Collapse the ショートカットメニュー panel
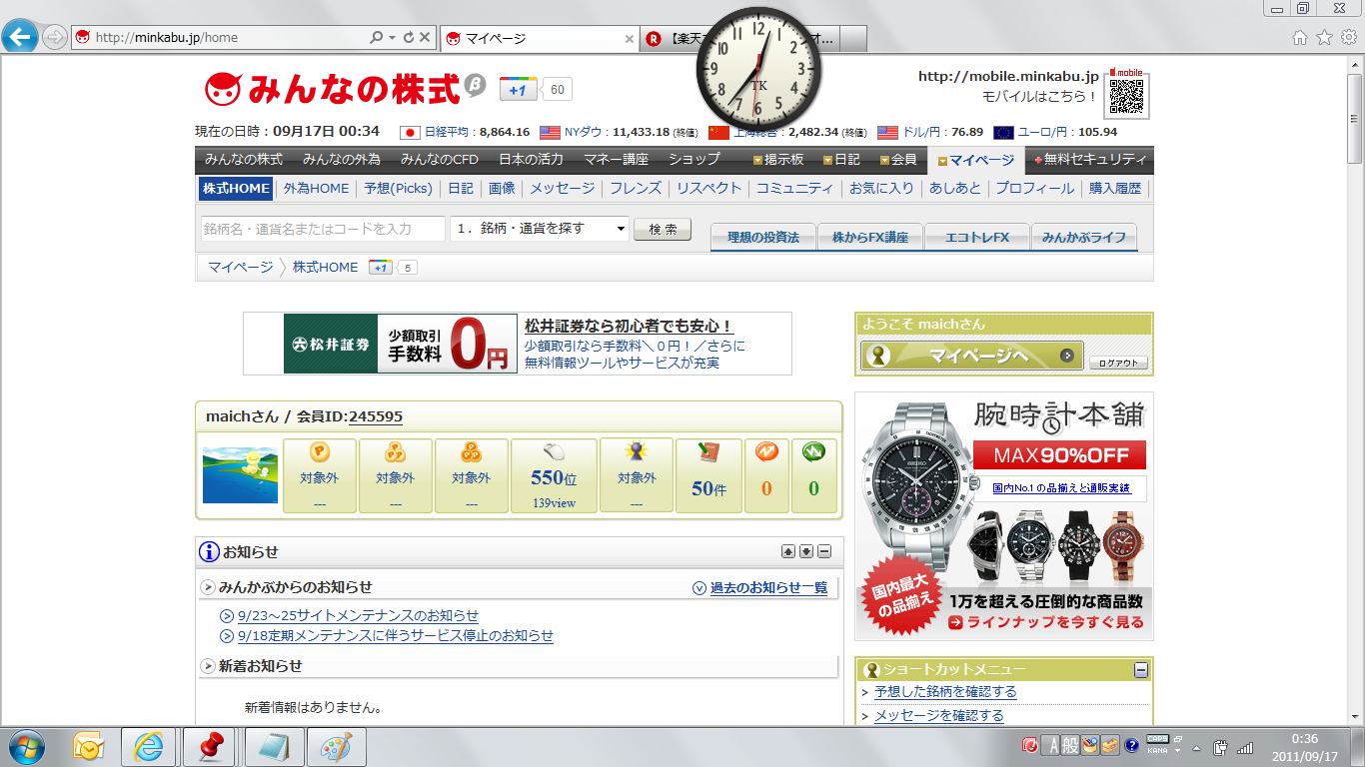The width and height of the screenshot is (1365, 767). coord(1141,670)
